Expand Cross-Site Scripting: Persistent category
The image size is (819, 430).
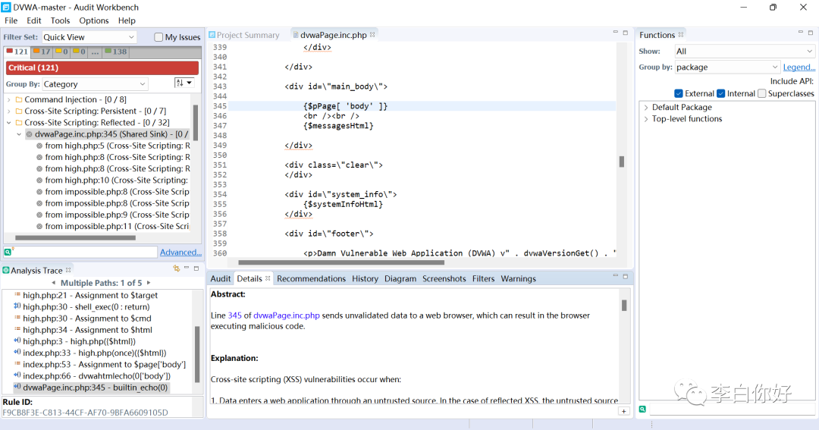[x=9, y=111]
